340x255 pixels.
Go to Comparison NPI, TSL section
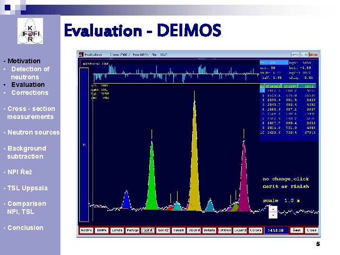pyautogui.click(x=26, y=207)
